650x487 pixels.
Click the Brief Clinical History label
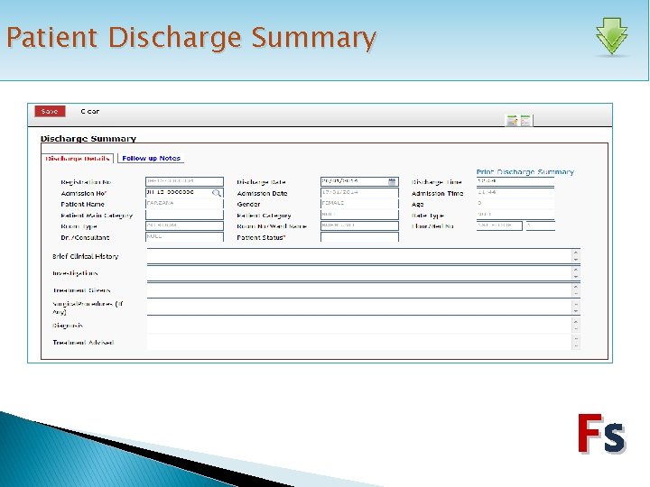coord(86,256)
